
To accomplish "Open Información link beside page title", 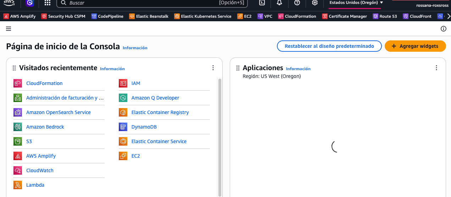I will (x=135, y=48).
